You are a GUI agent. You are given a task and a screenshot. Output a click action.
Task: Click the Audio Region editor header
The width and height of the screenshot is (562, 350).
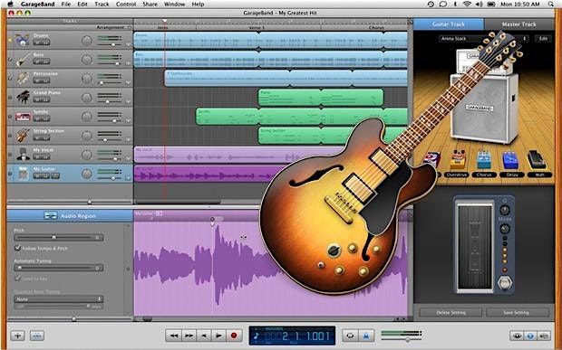click(71, 216)
